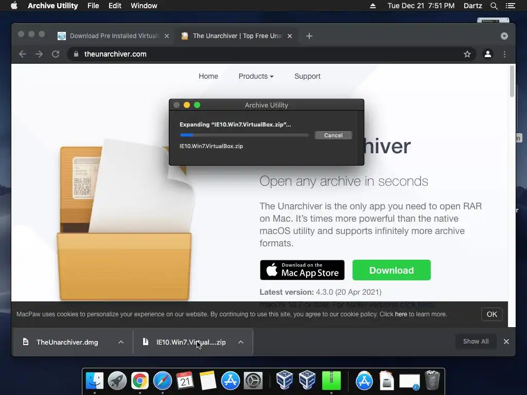Download on the Mac App Store
This screenshot has width=527, height=395.
302,270
